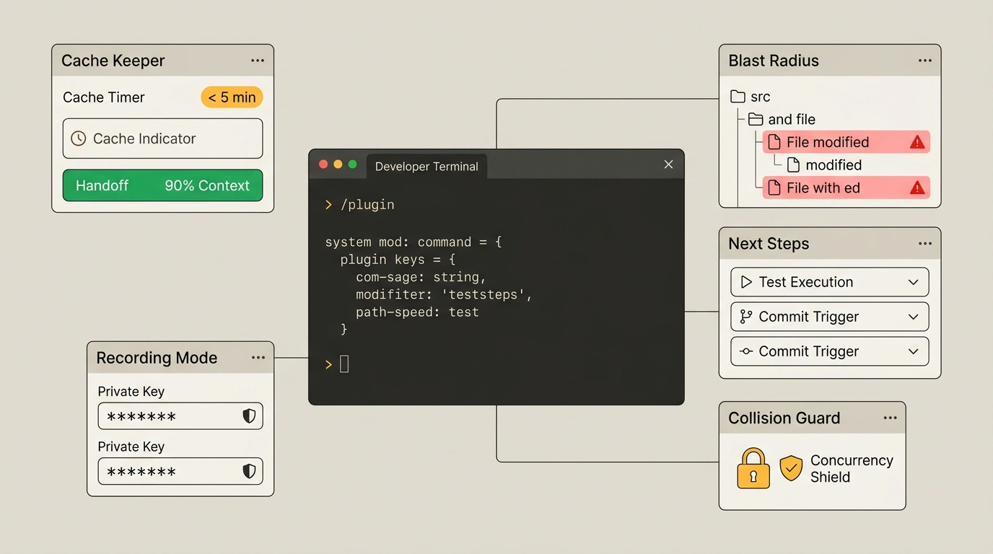This screenshot has width=993, height=554.
Task: Click the Cache Indicator field
Action: coord(162,138)
